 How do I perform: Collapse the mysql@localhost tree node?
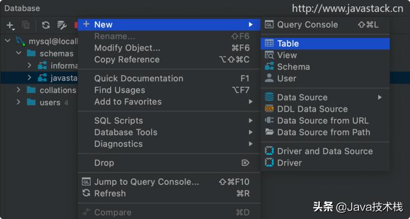[x=8, y=40]
